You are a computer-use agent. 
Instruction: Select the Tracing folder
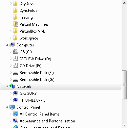click(x=26, y=17)
